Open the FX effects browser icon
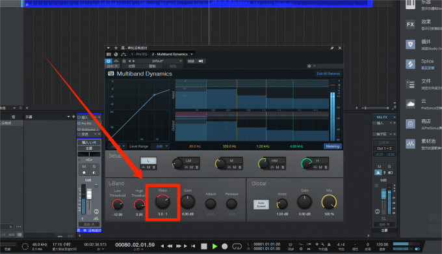The width and height of the screenshot is (442, 254). (410, 24)
